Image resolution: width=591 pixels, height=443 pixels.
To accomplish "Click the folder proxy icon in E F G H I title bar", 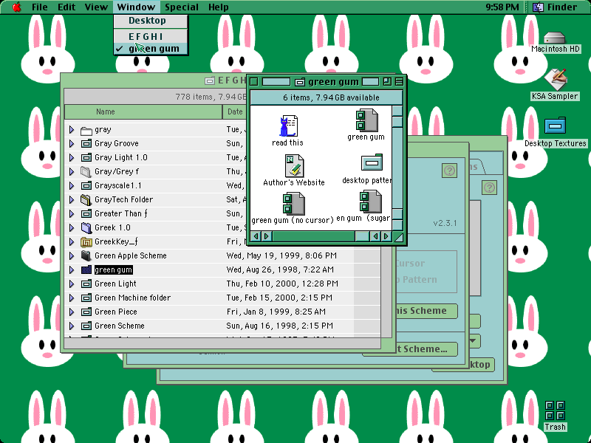I will (x=210, y=80).
